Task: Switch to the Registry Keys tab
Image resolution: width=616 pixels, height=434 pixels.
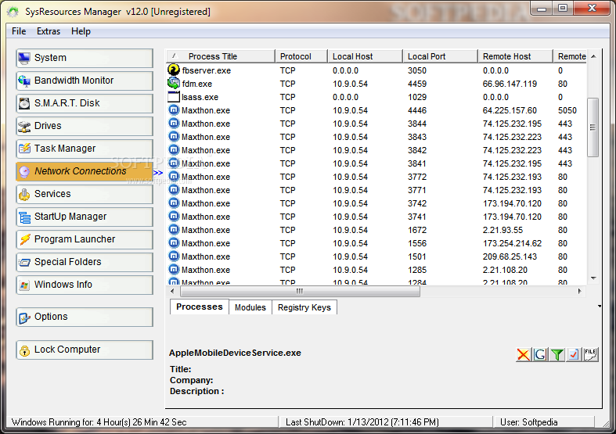Action: pos(304,307)
